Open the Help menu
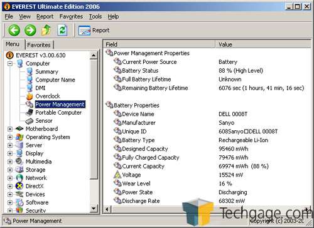Image resolution: width=314 pixels, height=228 pixels. point(113,16)
